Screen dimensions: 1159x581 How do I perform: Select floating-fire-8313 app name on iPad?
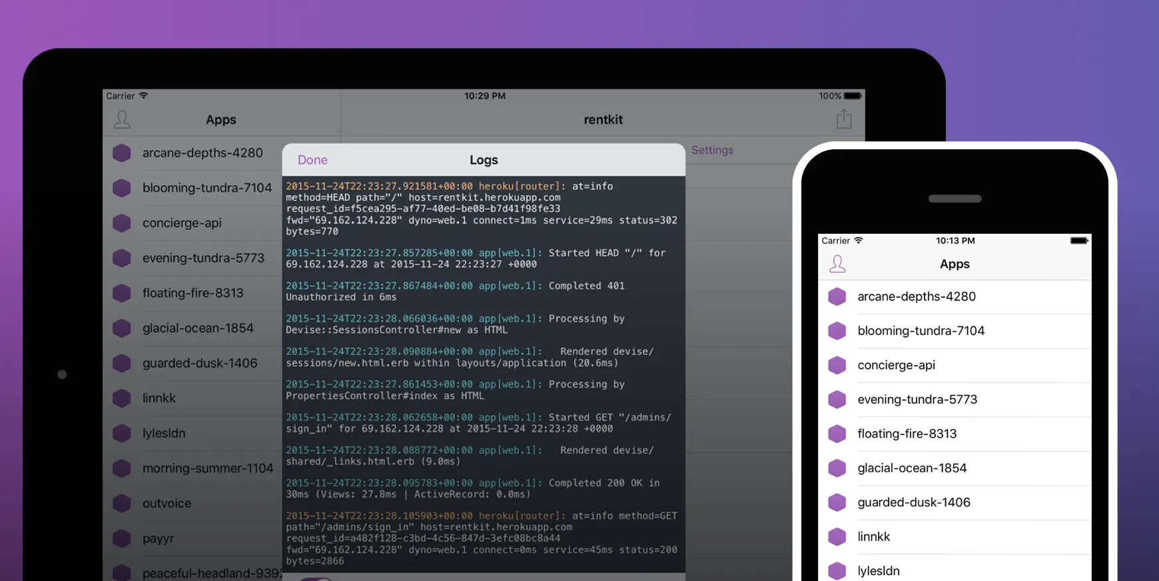193,293
